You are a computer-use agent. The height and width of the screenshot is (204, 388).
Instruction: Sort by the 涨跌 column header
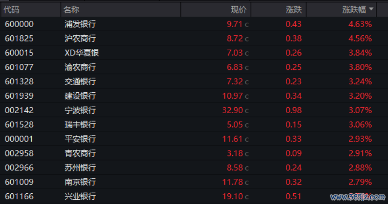(x=294, y=10)
